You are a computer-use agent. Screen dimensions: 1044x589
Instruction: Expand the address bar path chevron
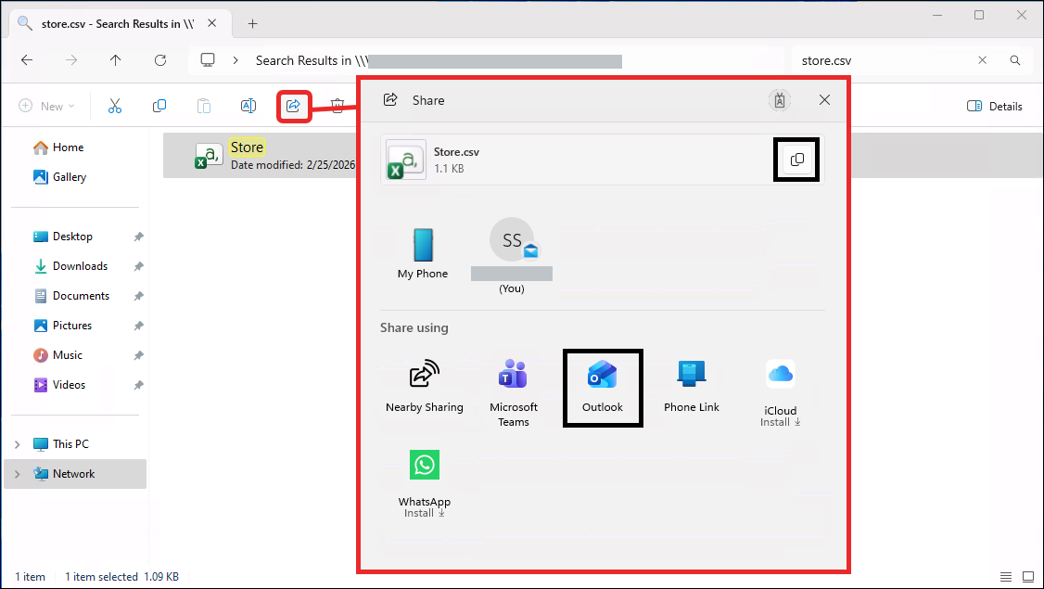[x=235, y=60]
